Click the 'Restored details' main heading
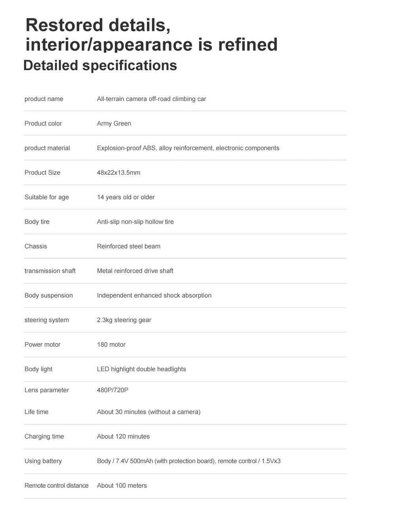 151,34
